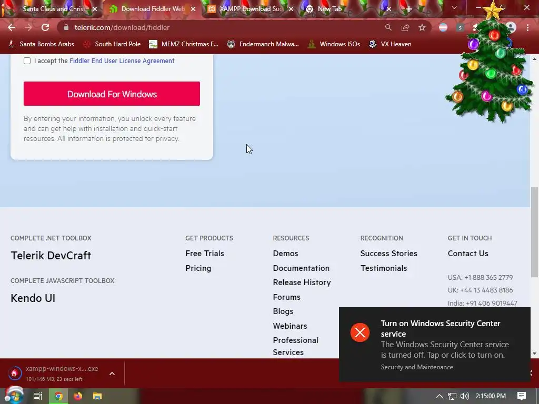
Task: Open Santa Bombs Arabs bookmark
Action: tap(41, 44)
